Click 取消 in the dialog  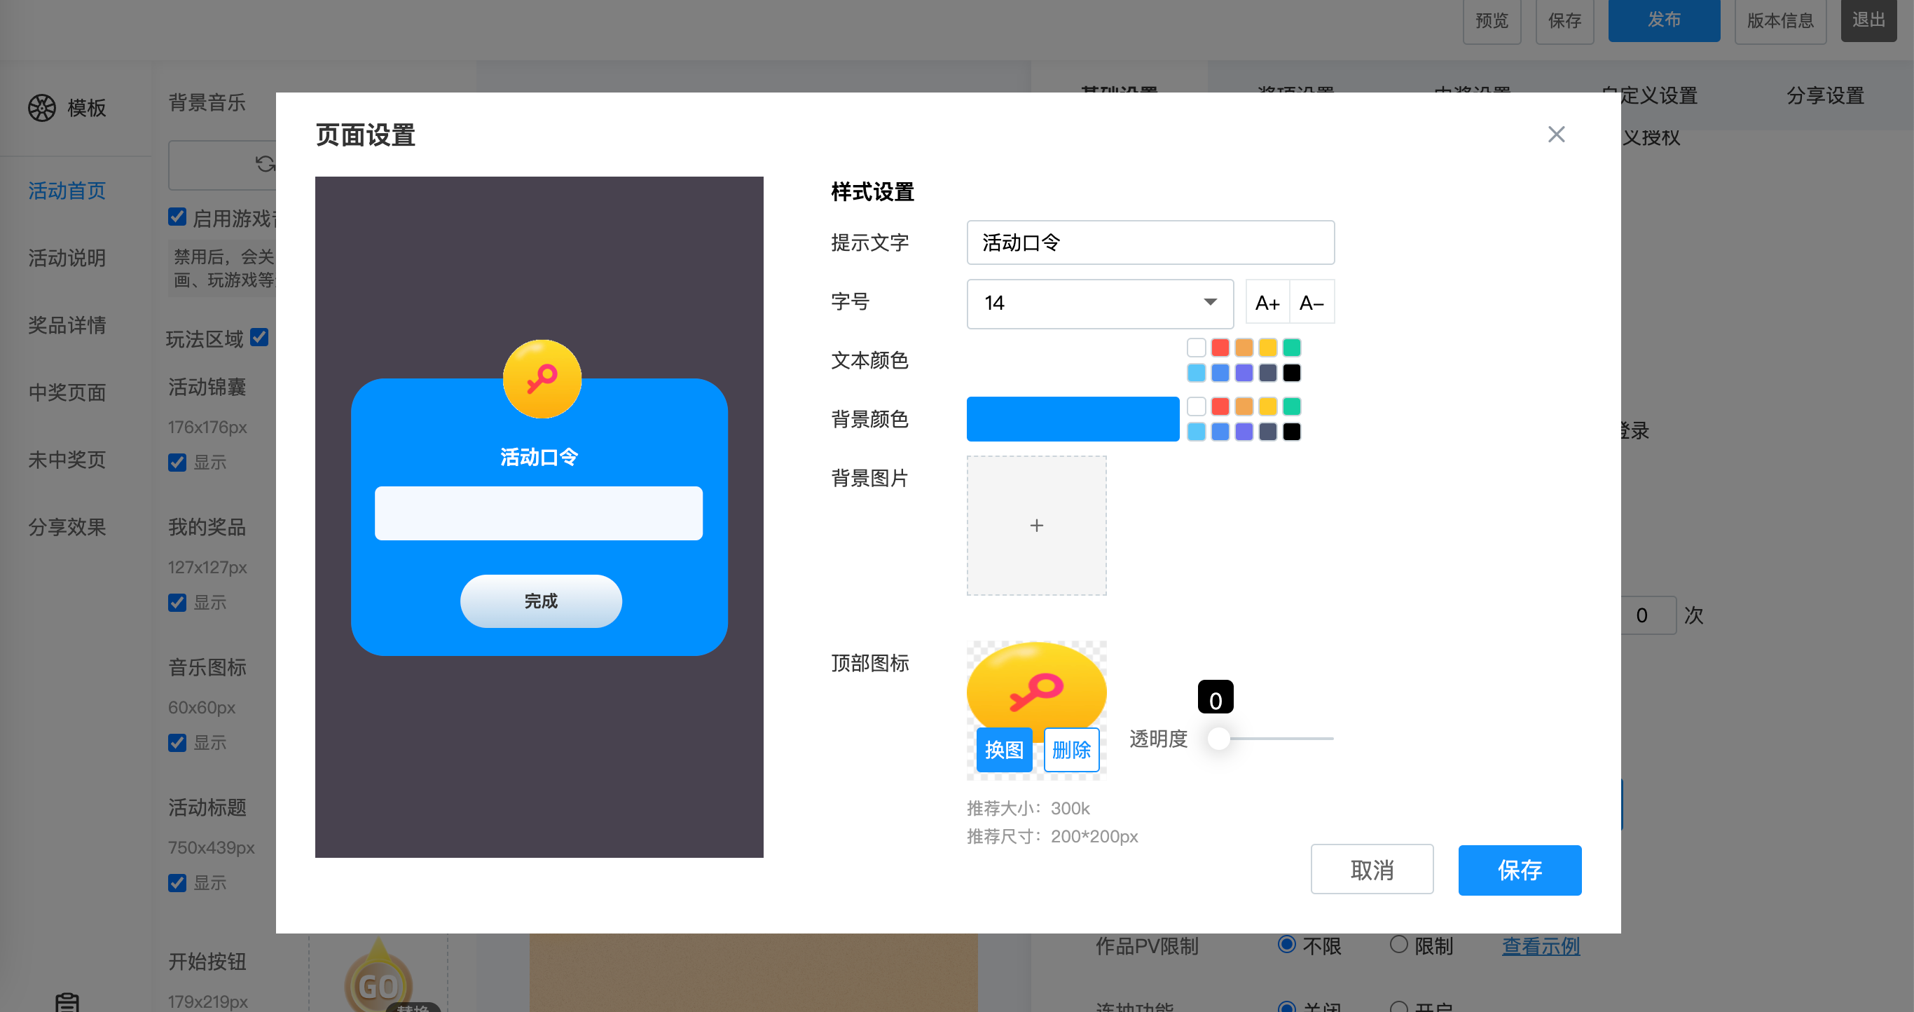point(1372,869)
